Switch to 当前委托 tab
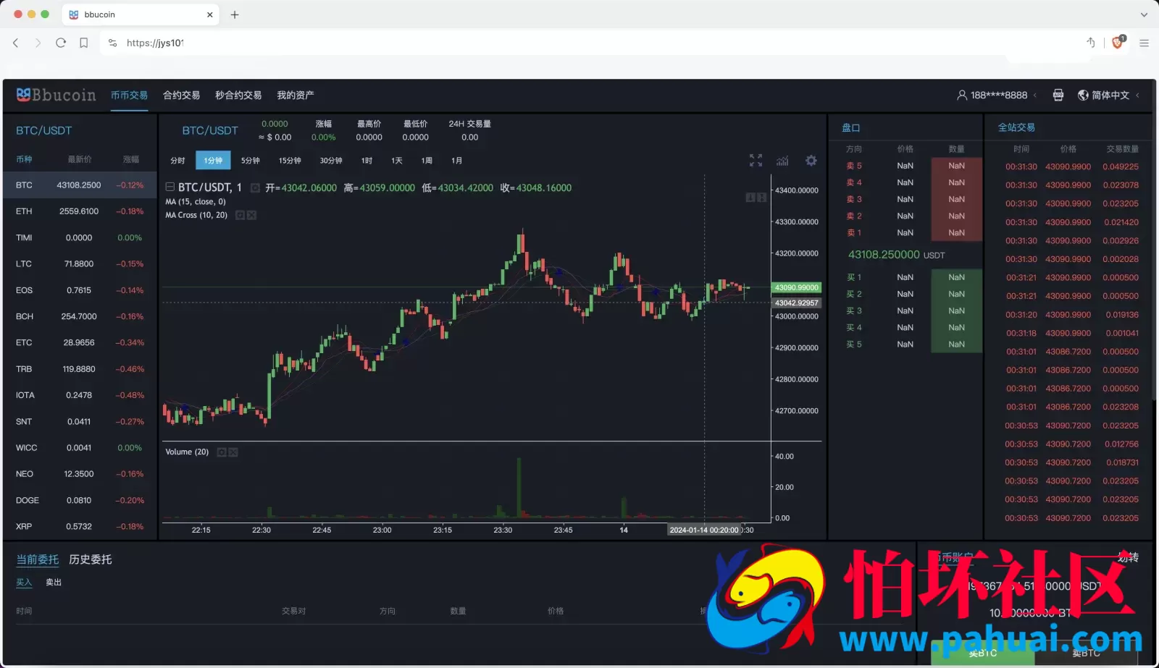The height and width of the screenshot is (668, 1159). click(x=38, y=559)
